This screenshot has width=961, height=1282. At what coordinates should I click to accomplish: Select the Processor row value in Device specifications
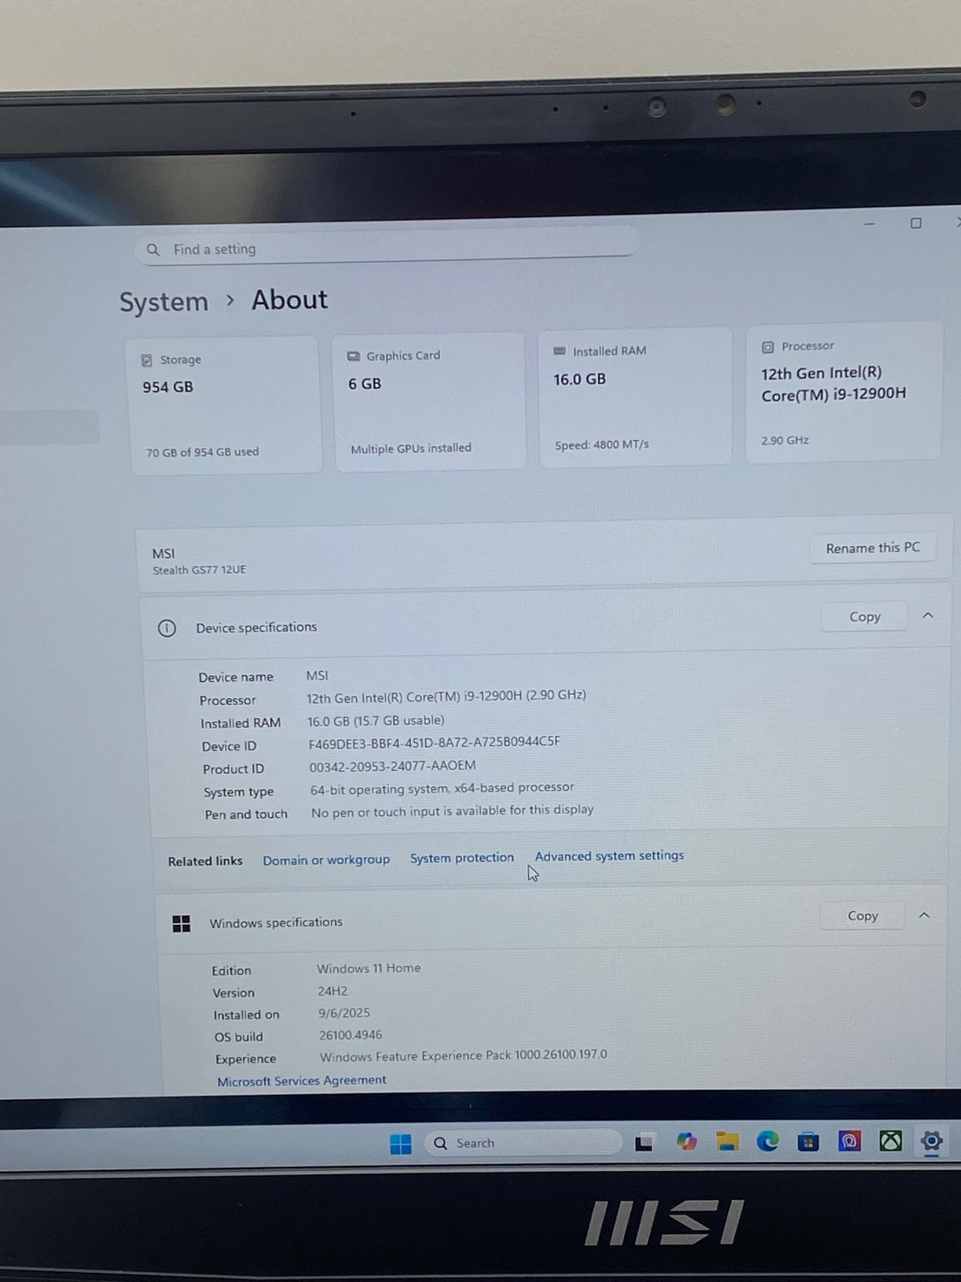tap(447, 697)
